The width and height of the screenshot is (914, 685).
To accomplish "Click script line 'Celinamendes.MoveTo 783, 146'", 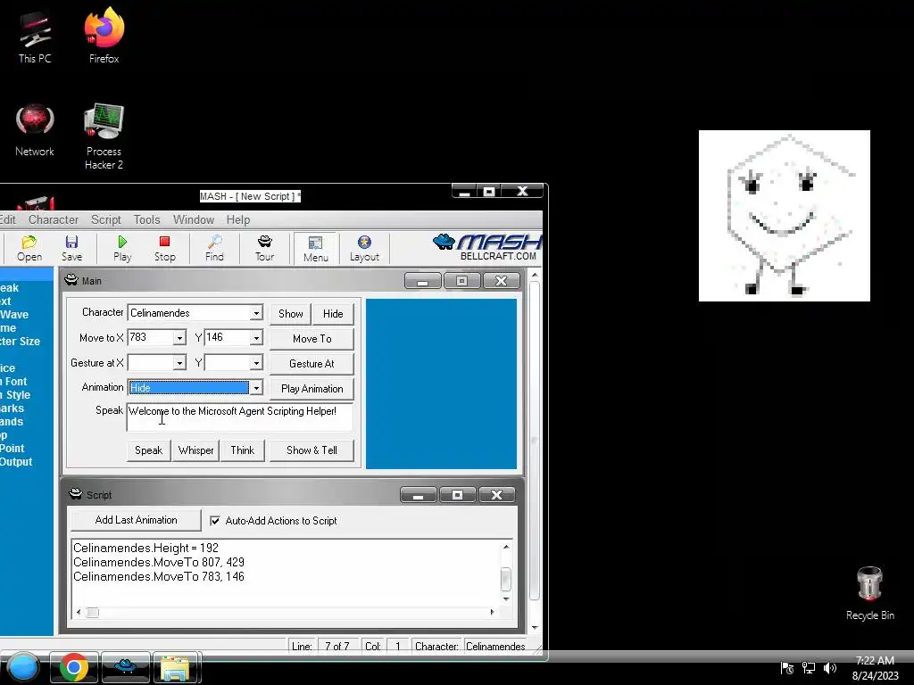I will click(159, 577).
